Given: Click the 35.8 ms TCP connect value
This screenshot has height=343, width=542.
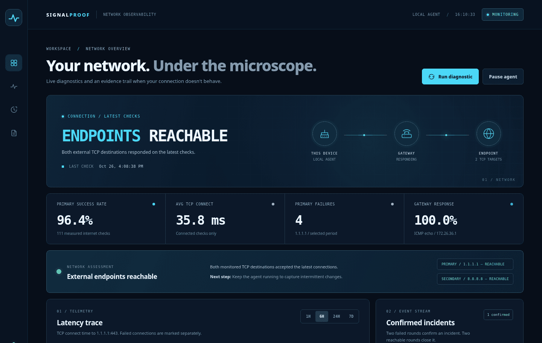Looking at the screenshot, I should point(201,220).
